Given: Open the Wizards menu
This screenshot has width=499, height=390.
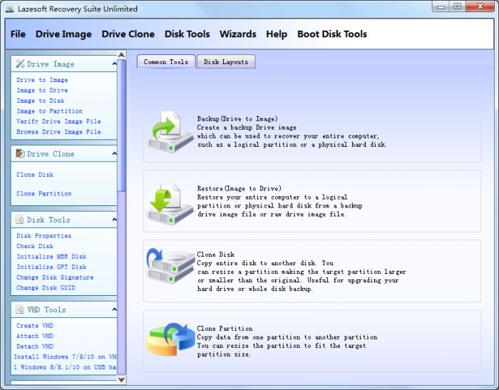Looking at the screenshot, I should [x=237, y=34].
